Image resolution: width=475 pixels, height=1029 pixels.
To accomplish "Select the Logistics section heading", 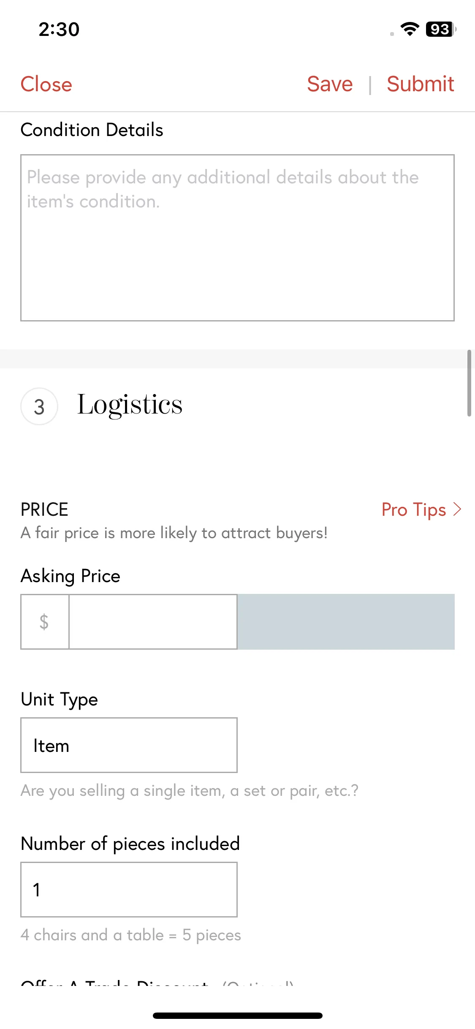I will click(130, 406).
